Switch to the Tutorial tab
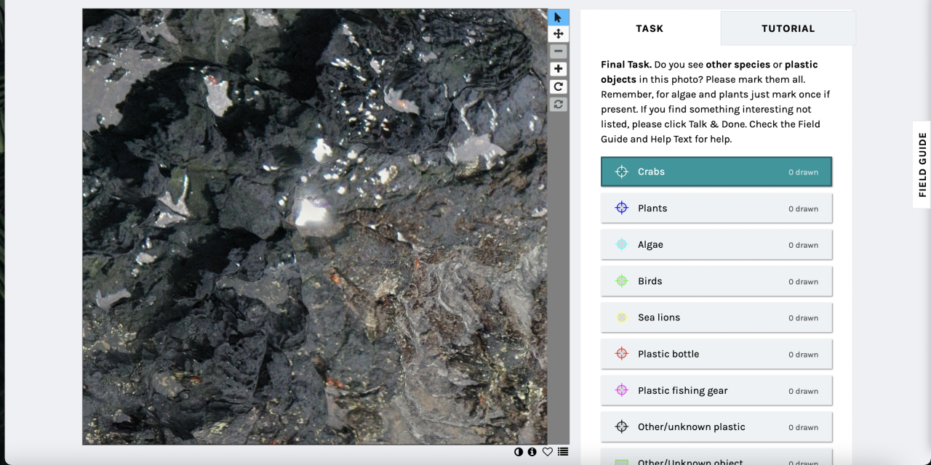This screenshot has height=465, width=931. 788,28
